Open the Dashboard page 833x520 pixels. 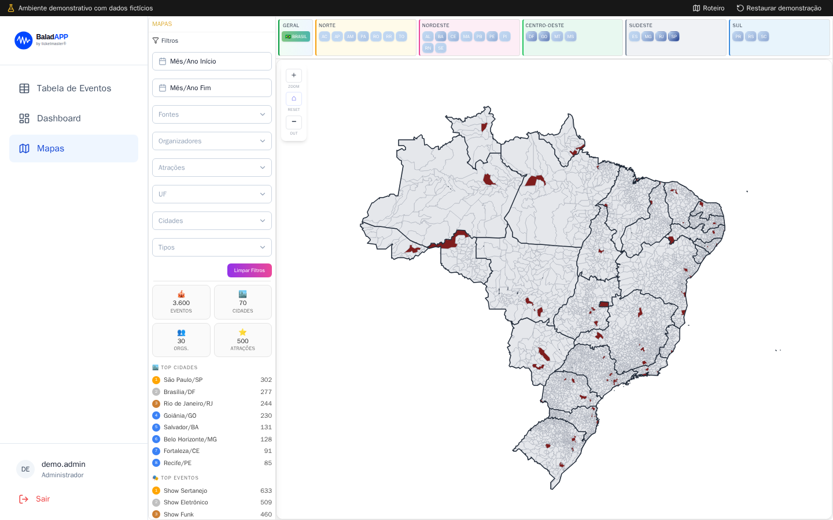[73, 118]
